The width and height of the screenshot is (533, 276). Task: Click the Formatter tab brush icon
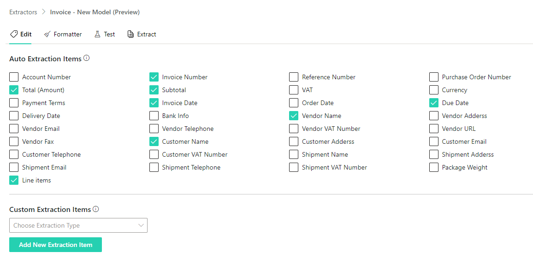(x=47, y=34)
